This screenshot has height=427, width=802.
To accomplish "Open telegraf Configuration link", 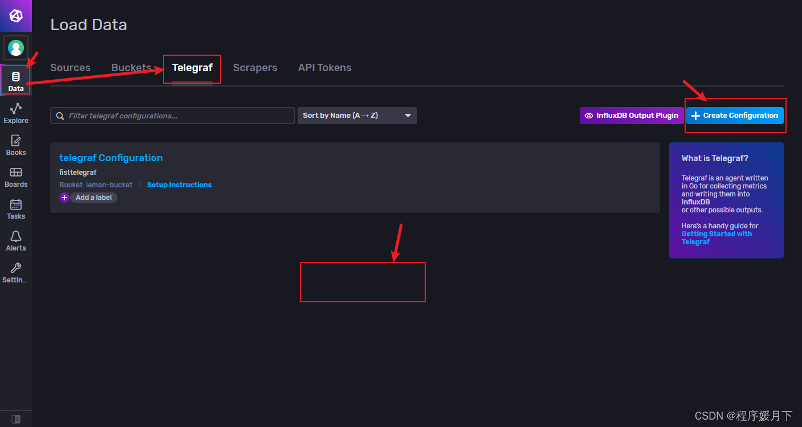I will pos(111,158).
